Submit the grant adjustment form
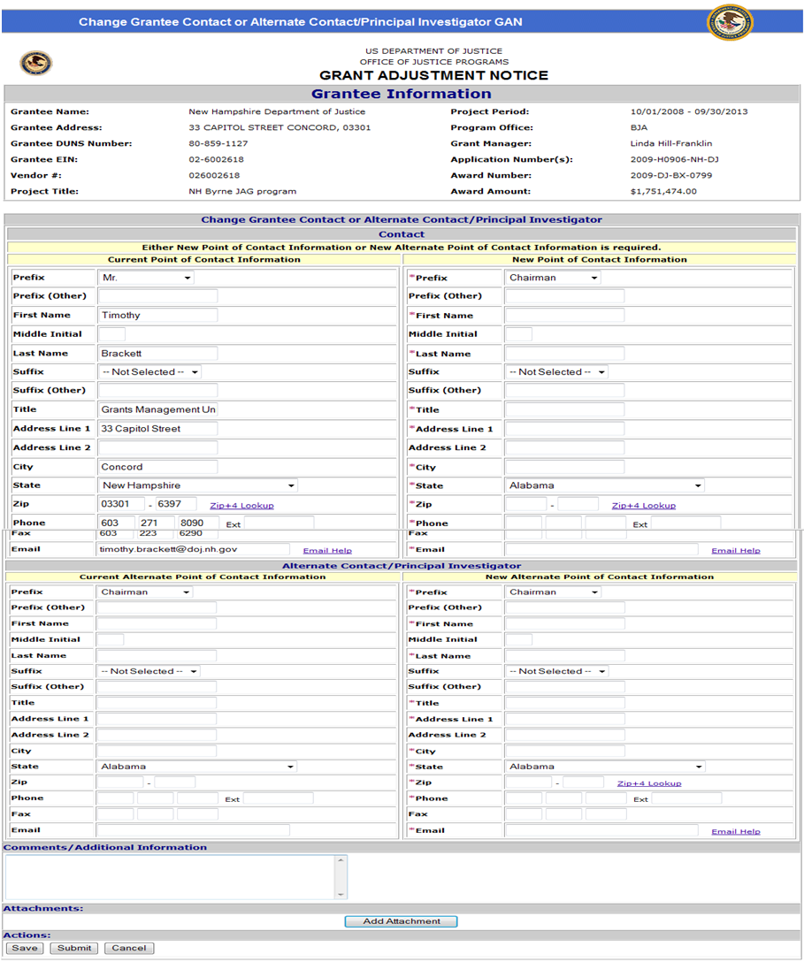 pyautogui.click(x=74, y=948)
